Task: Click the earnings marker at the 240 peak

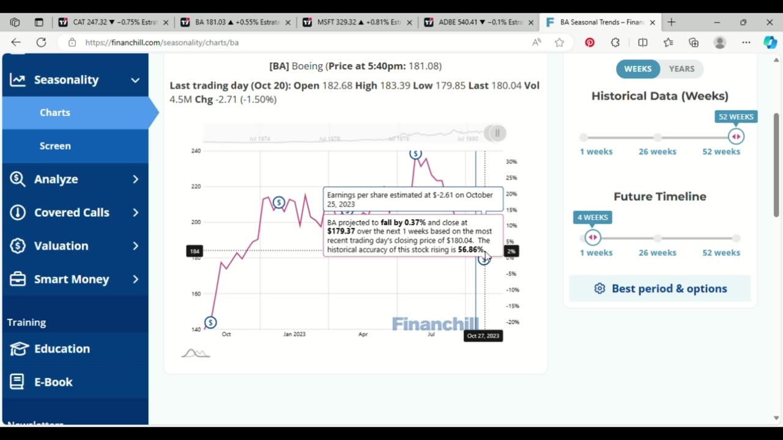Action: pyautogui.click(x=416, y=153)
